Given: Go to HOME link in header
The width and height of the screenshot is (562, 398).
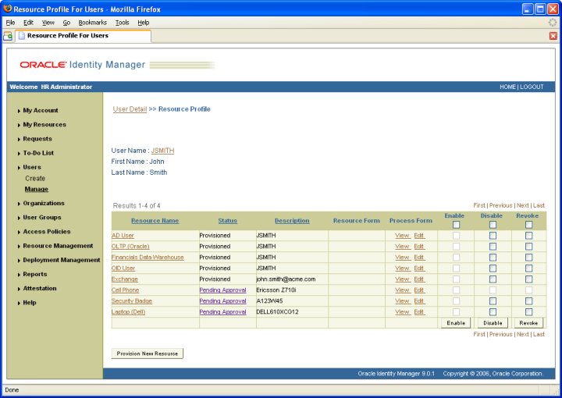Looking at the screenshot, I should pos(507,87).
